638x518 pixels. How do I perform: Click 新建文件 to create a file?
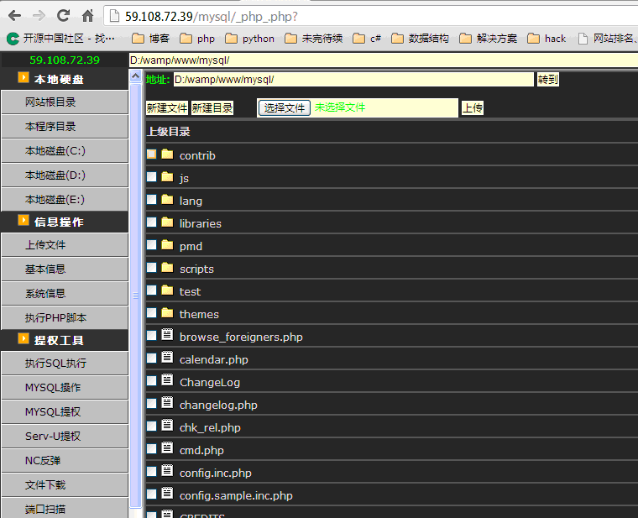[x=167, y=107]
